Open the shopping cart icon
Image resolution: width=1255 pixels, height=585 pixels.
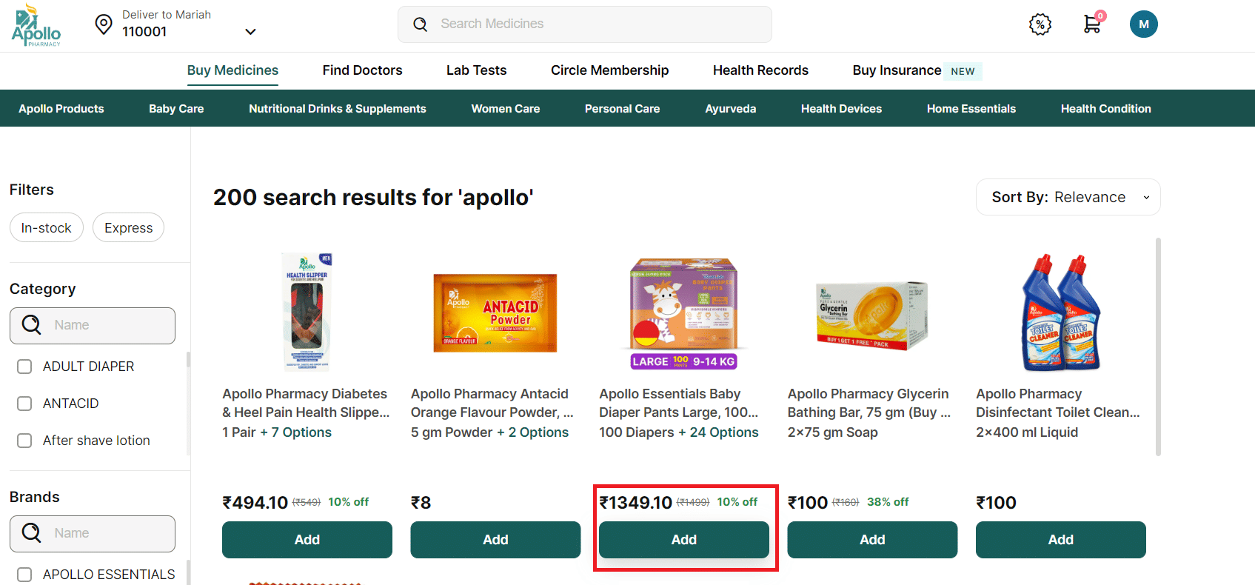tap(1092, 24)
